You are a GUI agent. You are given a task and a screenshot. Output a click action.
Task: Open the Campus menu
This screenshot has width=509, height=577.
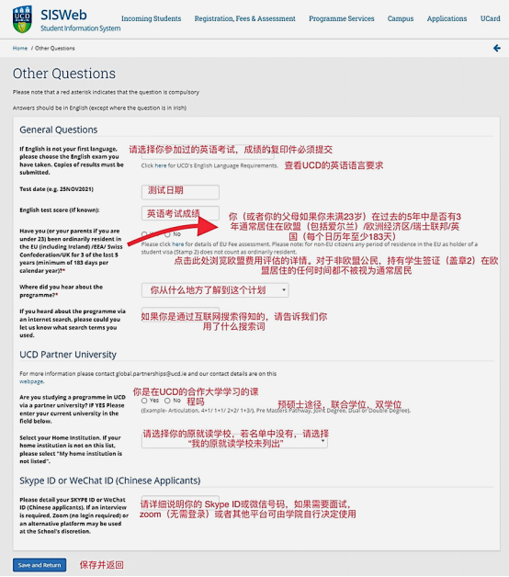click(x=401, y=18)
